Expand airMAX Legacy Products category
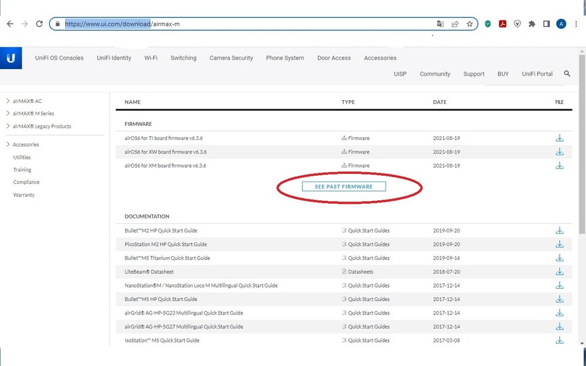586x366 pixels. coord(41,126)
